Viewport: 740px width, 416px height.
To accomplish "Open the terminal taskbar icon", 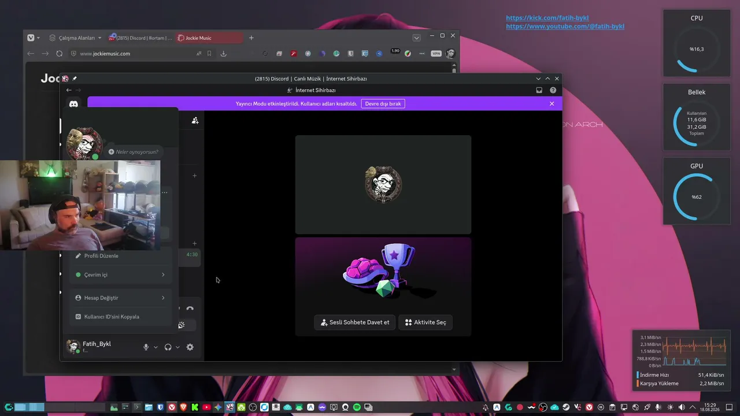I will [137, 407].
